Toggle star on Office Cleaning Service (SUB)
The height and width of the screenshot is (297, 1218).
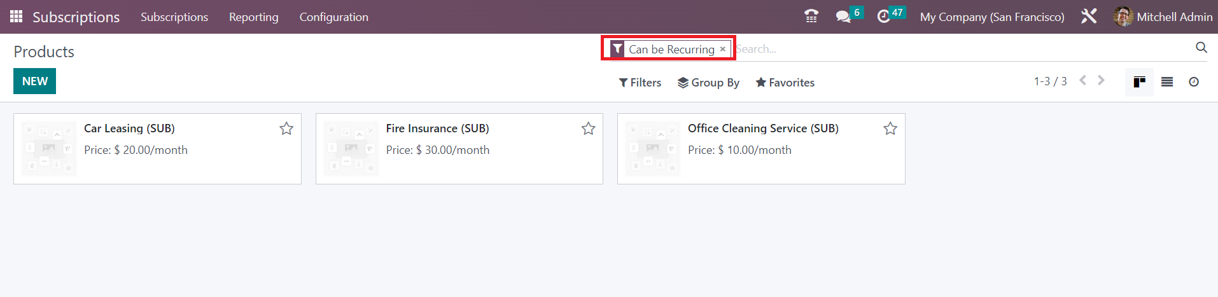click(x=890, y=128)
